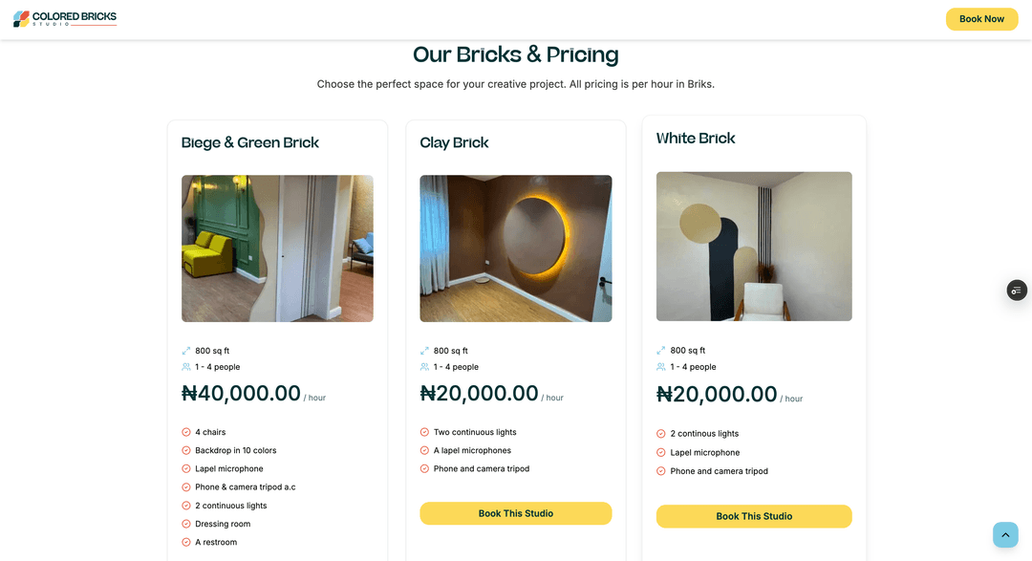Click the area icon in Biege & Green card
This screenshot has width=1032, height=561.
186,351
